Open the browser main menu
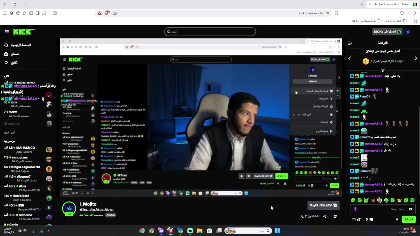Screen dimensions: 420x236 (5, 13)
